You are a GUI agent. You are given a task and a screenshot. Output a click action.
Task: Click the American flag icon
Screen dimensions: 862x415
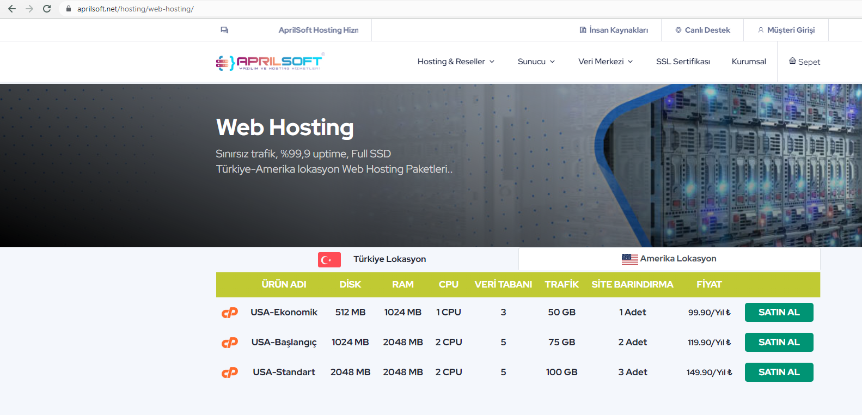coord(630,259)
